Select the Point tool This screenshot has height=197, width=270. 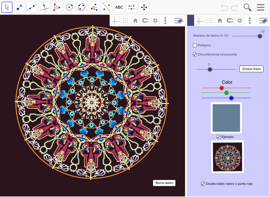[x=19, y=7]
